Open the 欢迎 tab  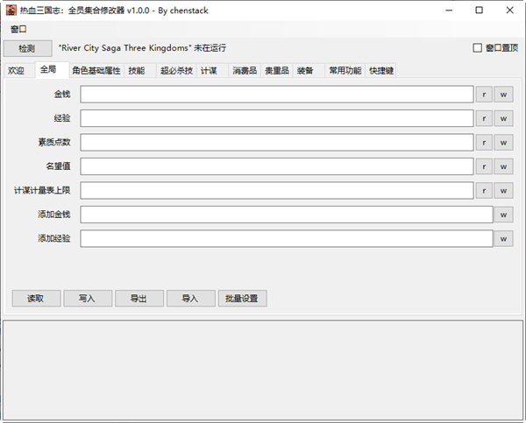click(16, 71)
